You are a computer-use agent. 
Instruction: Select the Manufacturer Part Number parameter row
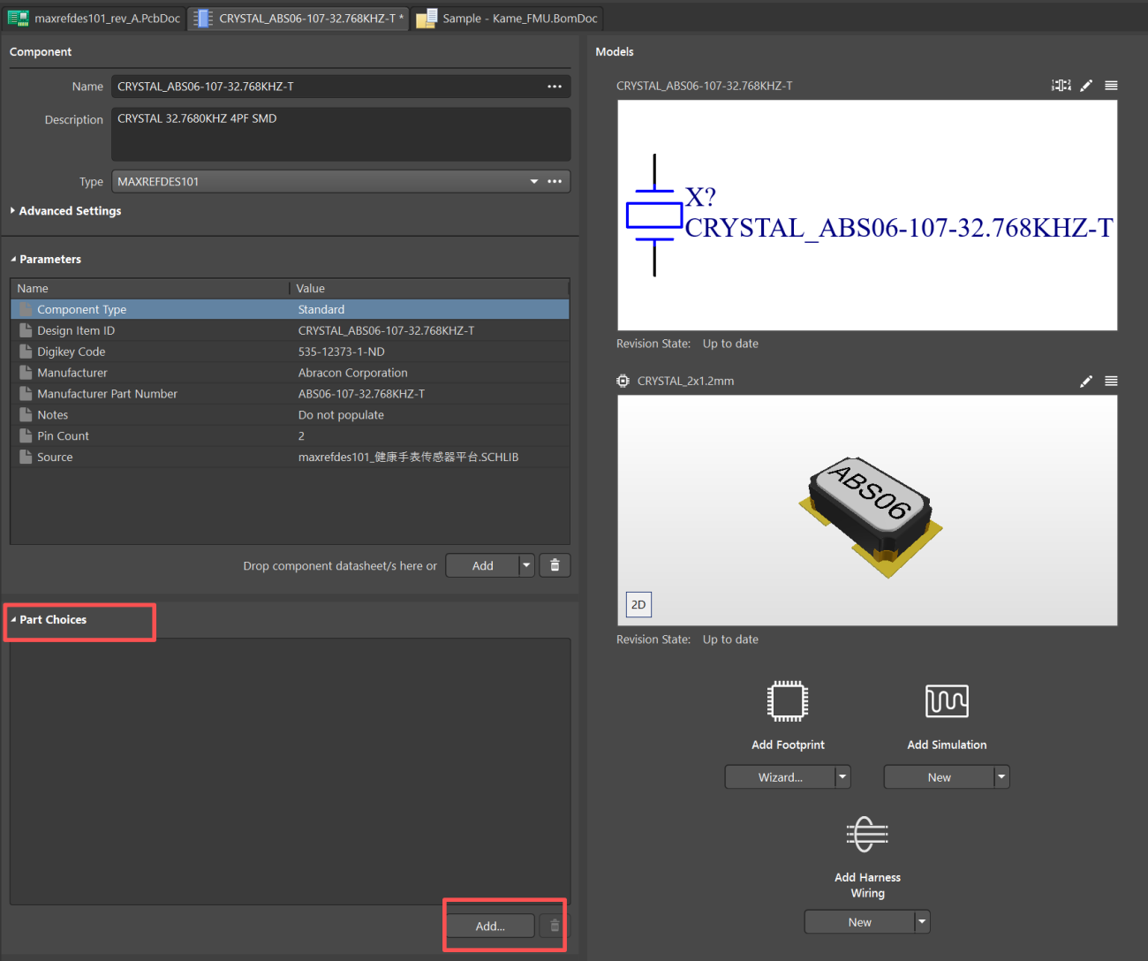pos(290,394)
